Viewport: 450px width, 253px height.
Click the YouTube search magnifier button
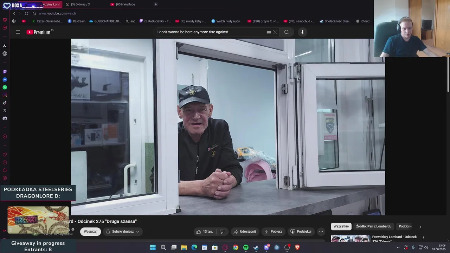(287, 32)
